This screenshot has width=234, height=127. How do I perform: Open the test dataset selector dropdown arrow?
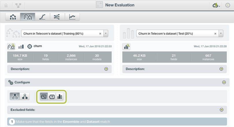221,33
